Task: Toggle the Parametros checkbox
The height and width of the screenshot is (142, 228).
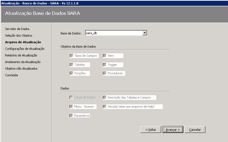Action: [71, 115]
